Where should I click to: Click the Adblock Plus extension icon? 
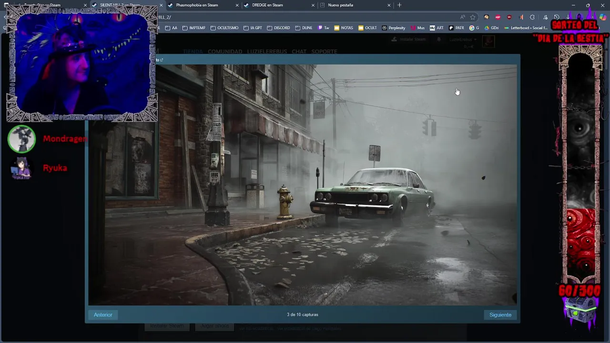tap(498, 17)
